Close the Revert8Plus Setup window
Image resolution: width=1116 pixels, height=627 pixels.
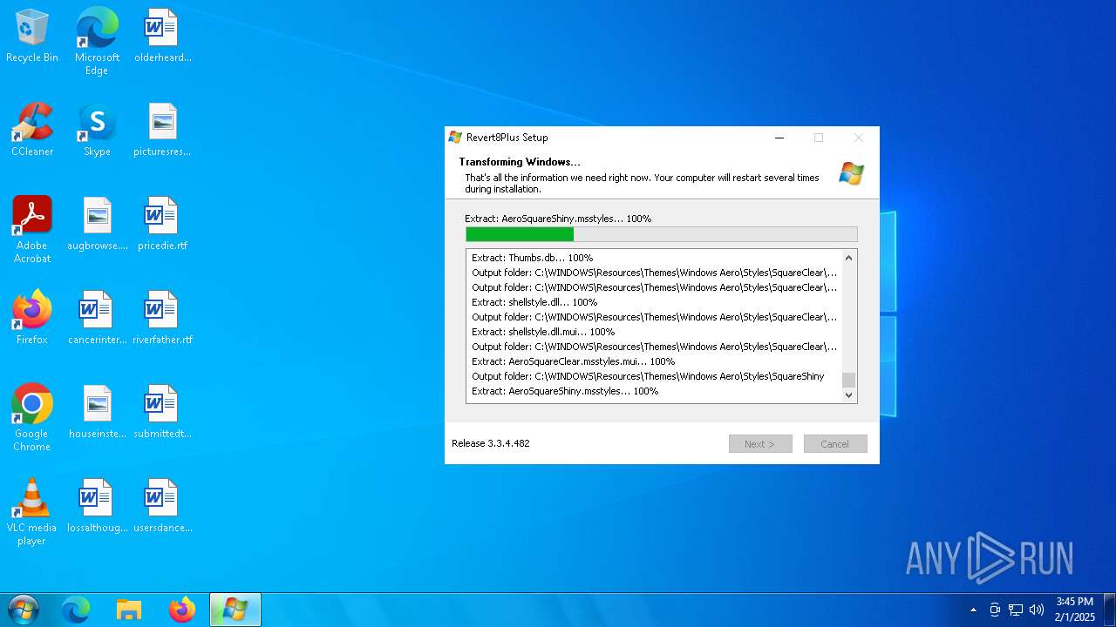click(x=858, y=138)
